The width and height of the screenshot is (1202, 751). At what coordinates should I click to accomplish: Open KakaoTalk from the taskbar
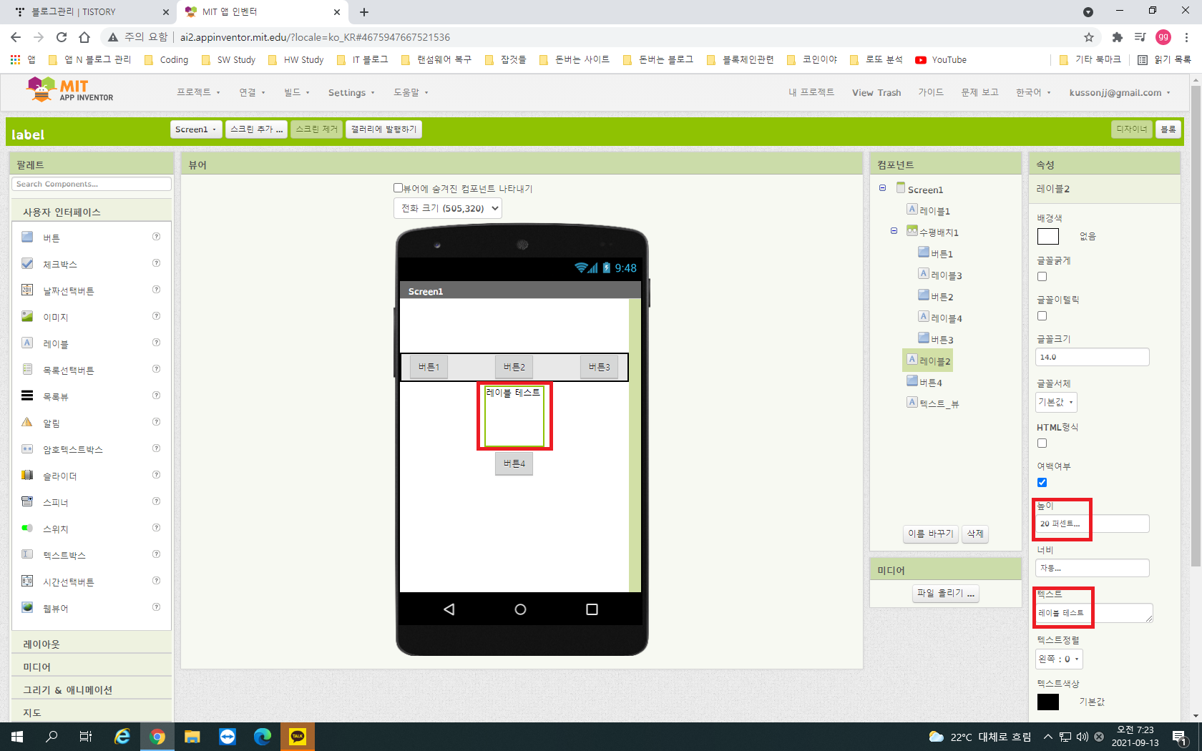pyautogui.click(x=298, y=736)
